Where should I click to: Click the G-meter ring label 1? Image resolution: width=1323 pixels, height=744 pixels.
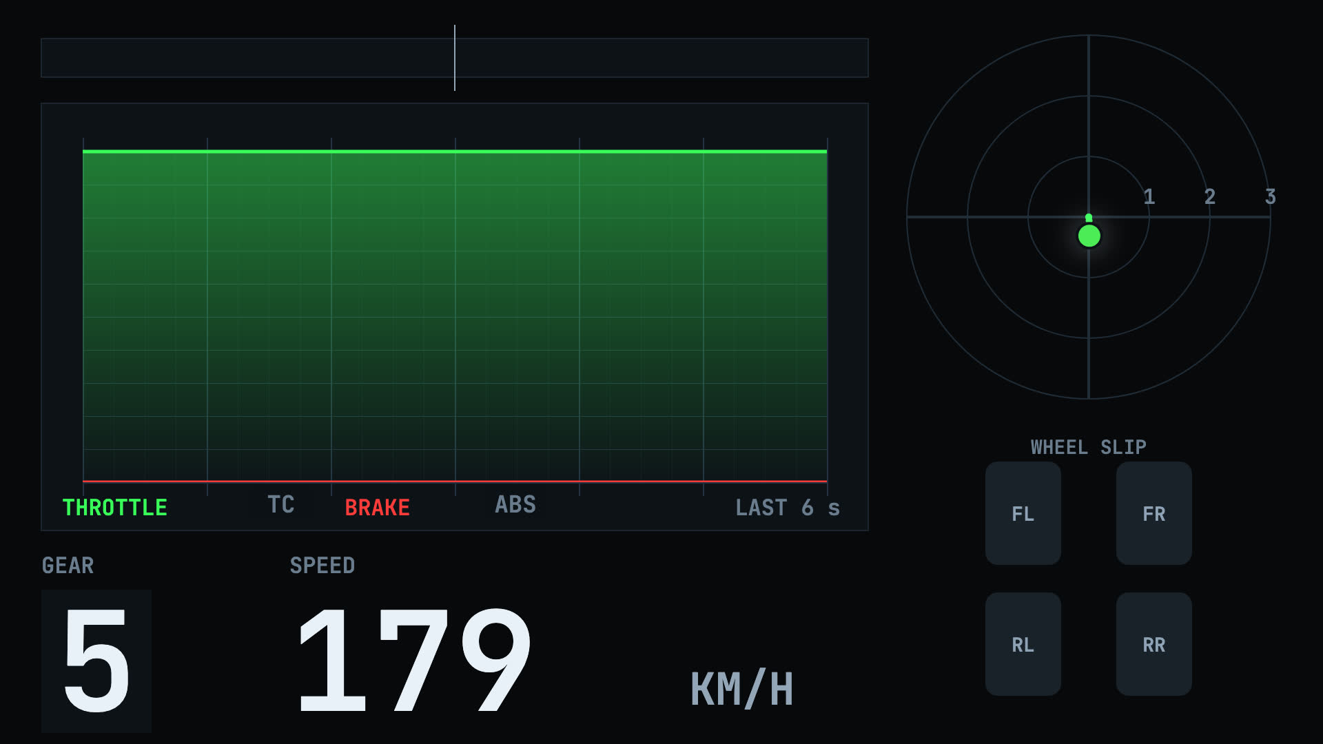[1149, 197]
